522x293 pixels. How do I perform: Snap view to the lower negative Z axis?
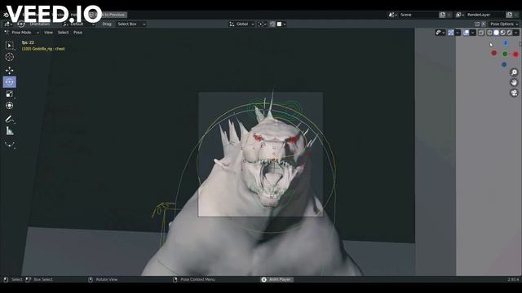tap(504, 64)
